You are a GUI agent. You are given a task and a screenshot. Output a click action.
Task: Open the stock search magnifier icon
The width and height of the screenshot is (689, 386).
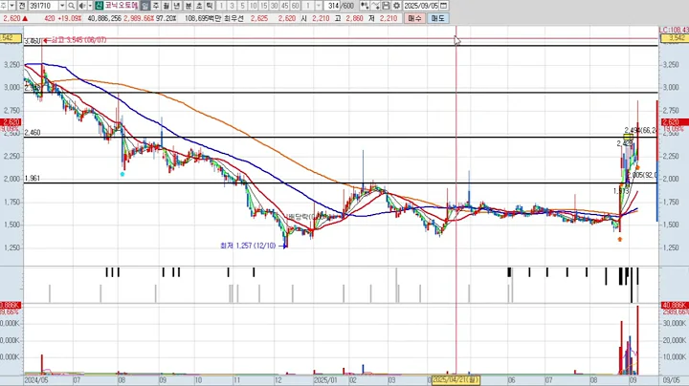point(71,6)
